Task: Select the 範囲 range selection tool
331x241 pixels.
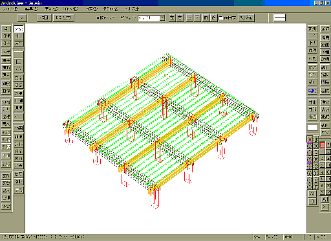Action: (x=19, y=128)
